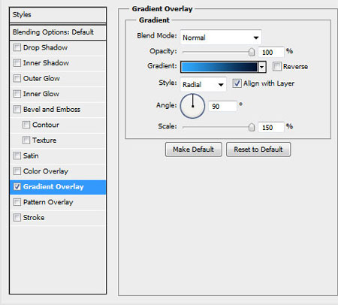This screenshot has width=338, height=305.
Task: Click the blue gradient preview swatch
Action: coord(219,67)
